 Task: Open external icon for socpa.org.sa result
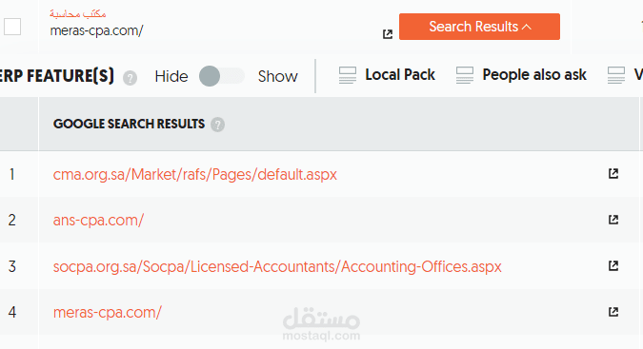[x=613, y=266]
